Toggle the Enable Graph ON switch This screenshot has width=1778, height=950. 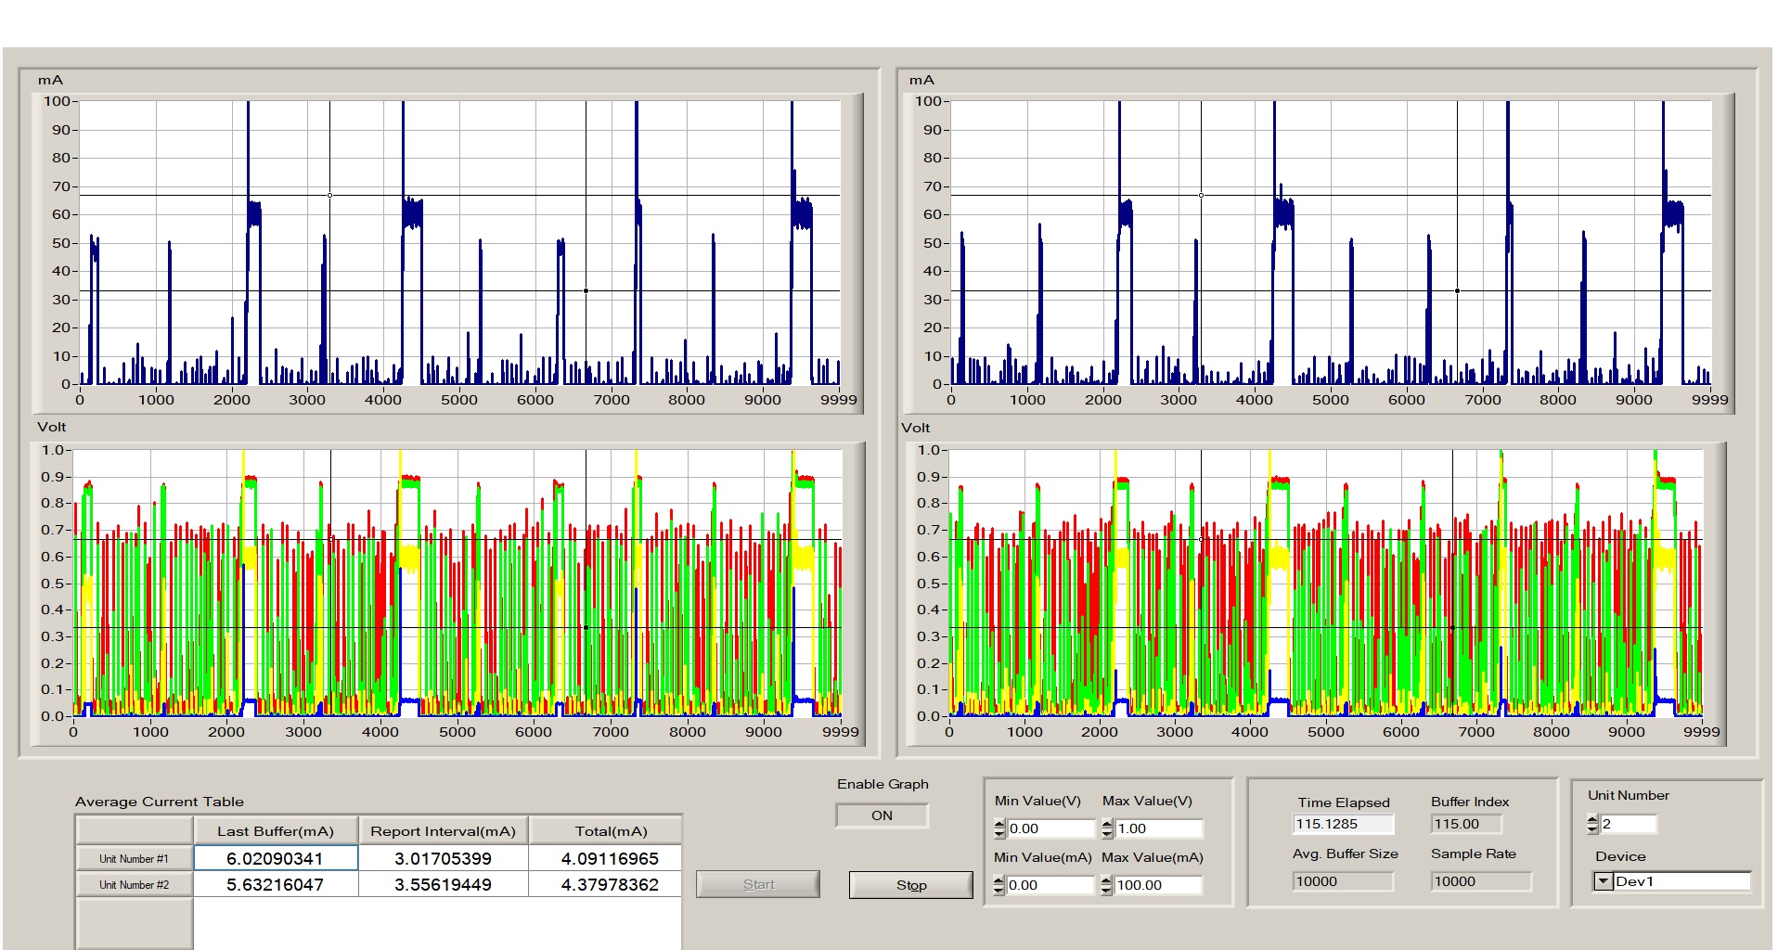click(x=882, y=815)
